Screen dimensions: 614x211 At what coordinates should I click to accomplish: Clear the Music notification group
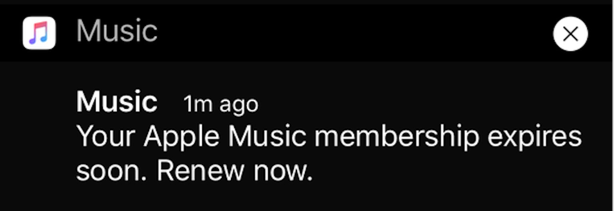(570, 34)
